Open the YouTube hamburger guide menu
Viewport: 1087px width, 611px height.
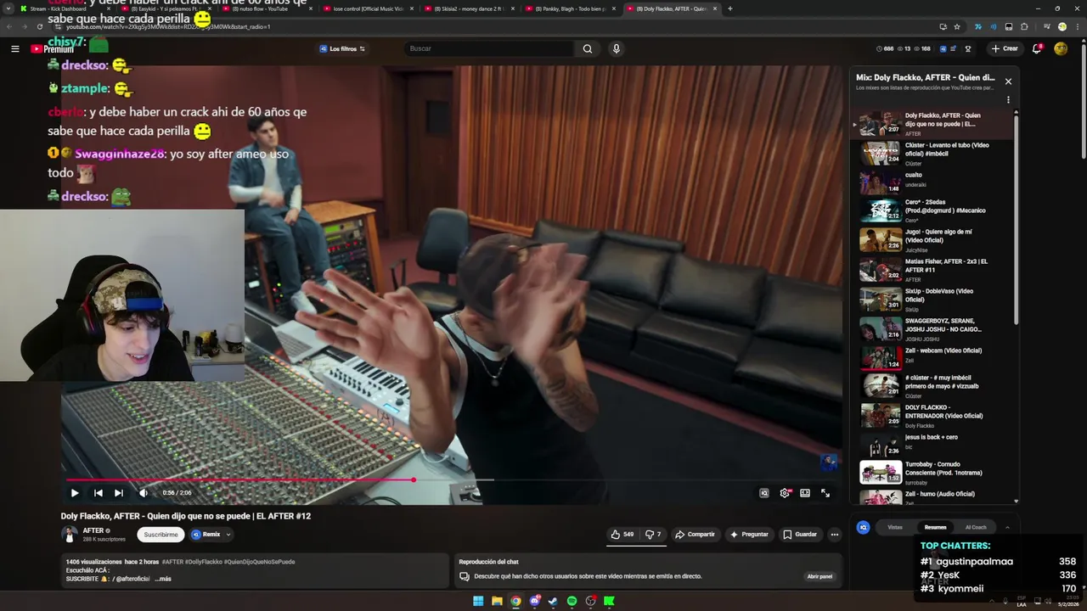[x=14, y=48]
